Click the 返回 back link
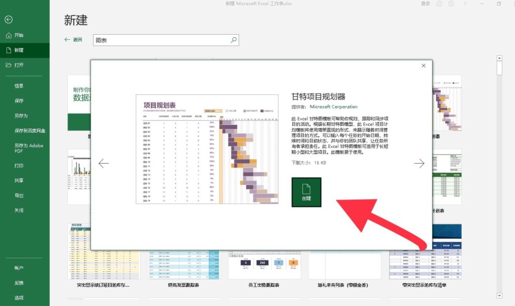Viewport: 515px width, 306px height. [73, 40]
